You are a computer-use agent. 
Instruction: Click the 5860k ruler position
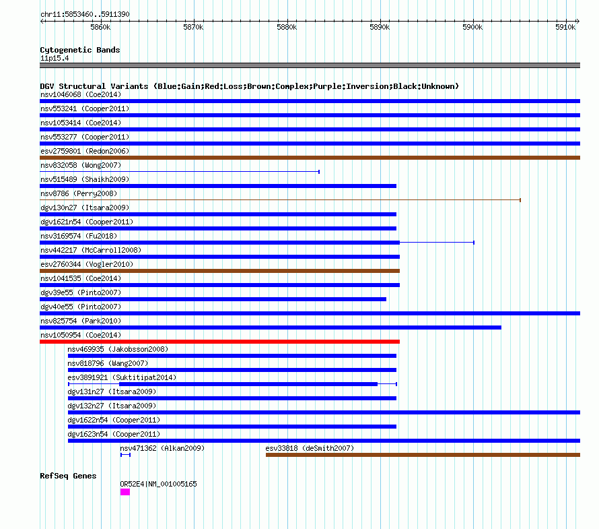(100, 27)
